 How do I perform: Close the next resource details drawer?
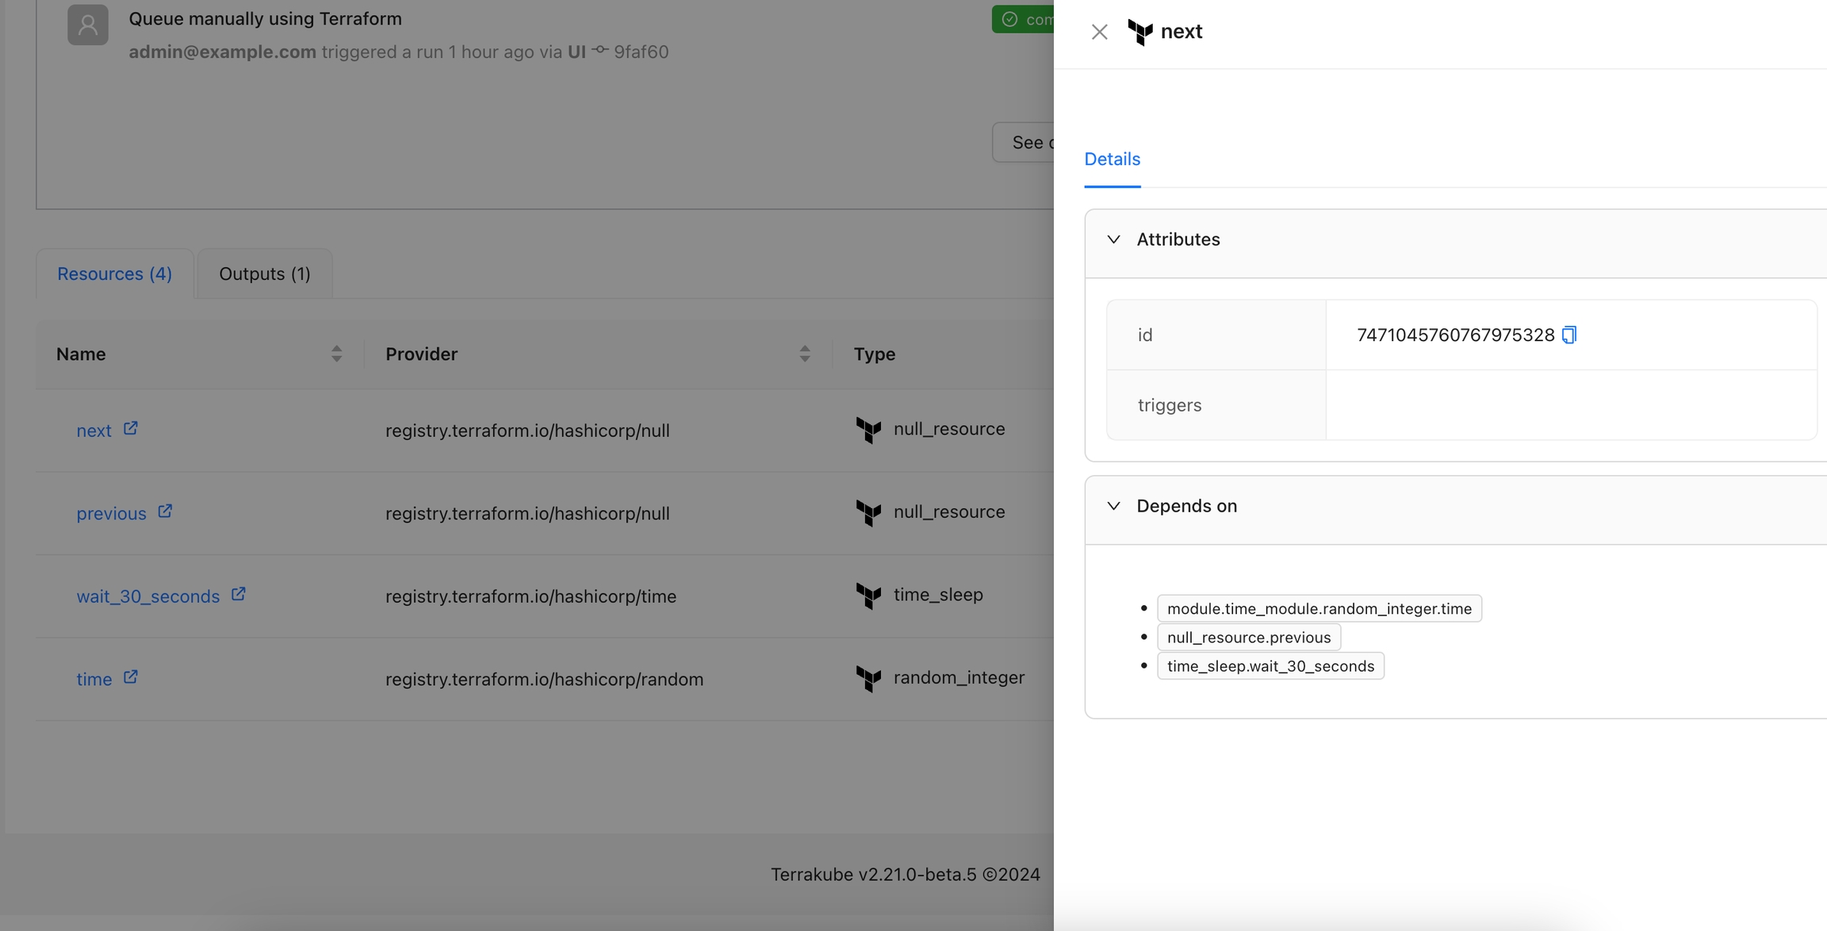click(1099, 32)
